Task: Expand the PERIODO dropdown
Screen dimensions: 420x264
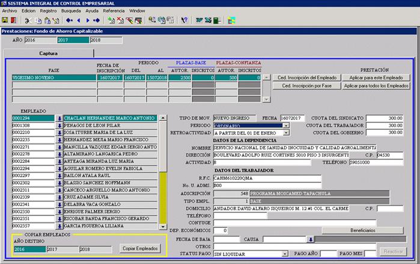Action: click(286, 125)
